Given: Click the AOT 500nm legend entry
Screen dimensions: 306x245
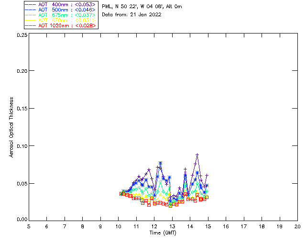Looking at the screenshot, I should click(61, 10).
